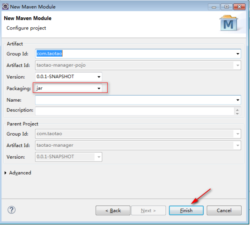Viewport: 250px width, 226px height.
Task: Click the Description scroll up arrow
Action: point(237,110)
